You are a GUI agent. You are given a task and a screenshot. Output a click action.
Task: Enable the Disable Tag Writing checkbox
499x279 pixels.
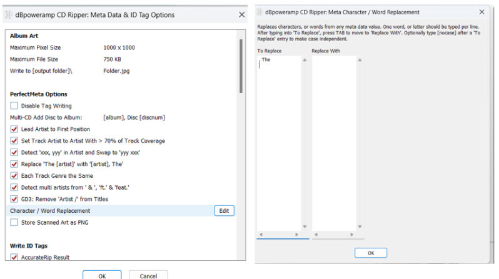[14, 106]
